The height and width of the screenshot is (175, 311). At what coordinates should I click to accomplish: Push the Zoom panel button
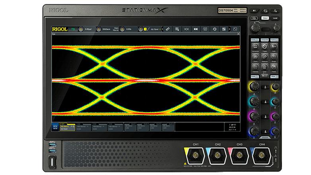255,57
